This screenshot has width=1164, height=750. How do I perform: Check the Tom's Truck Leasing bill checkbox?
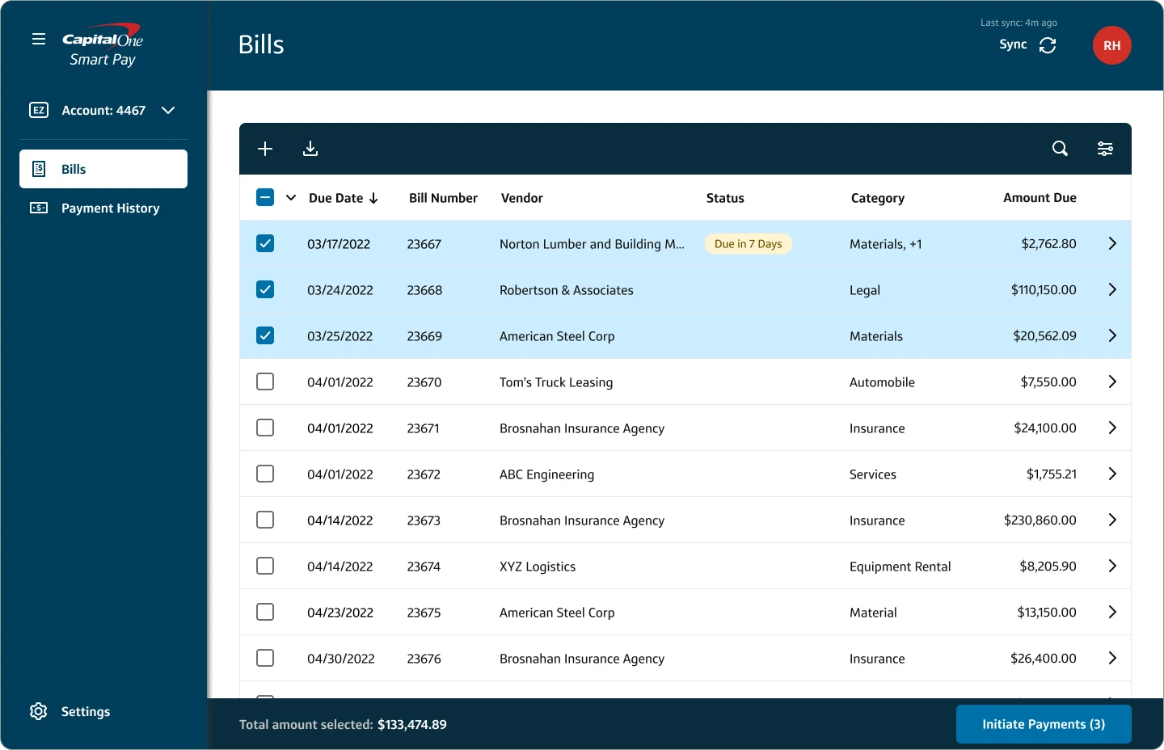[x=265, y=381]
